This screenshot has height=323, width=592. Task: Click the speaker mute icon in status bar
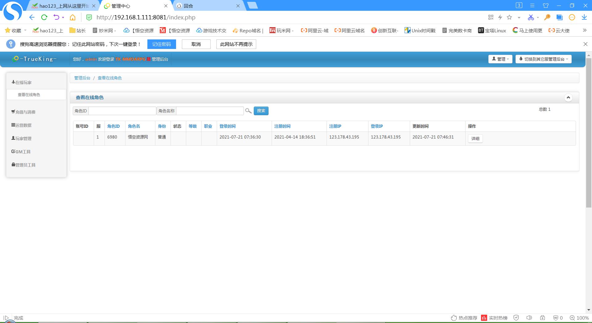pos(529,318)
